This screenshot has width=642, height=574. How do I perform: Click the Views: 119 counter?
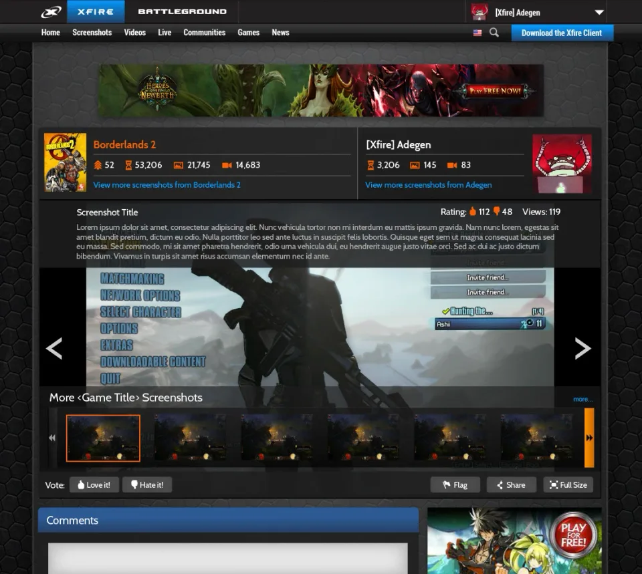point(541,212)
